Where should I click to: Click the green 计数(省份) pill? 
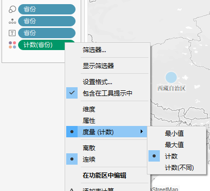[41, 45]
